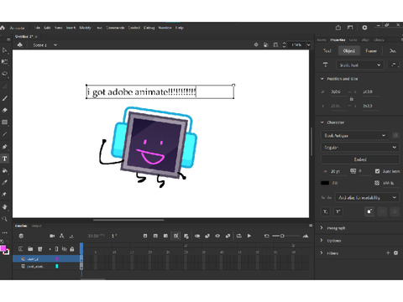Viewport: 403px width, 302px height.
Task: Toggle subscript text button
Action: pyautogui.click(x=326, y=211)
